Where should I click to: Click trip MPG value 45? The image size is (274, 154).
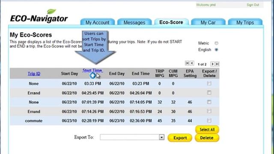tap(160, 121)
